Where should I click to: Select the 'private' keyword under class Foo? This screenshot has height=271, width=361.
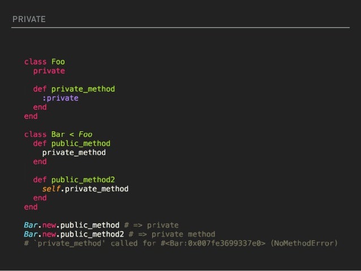click(x=49, y=71)
